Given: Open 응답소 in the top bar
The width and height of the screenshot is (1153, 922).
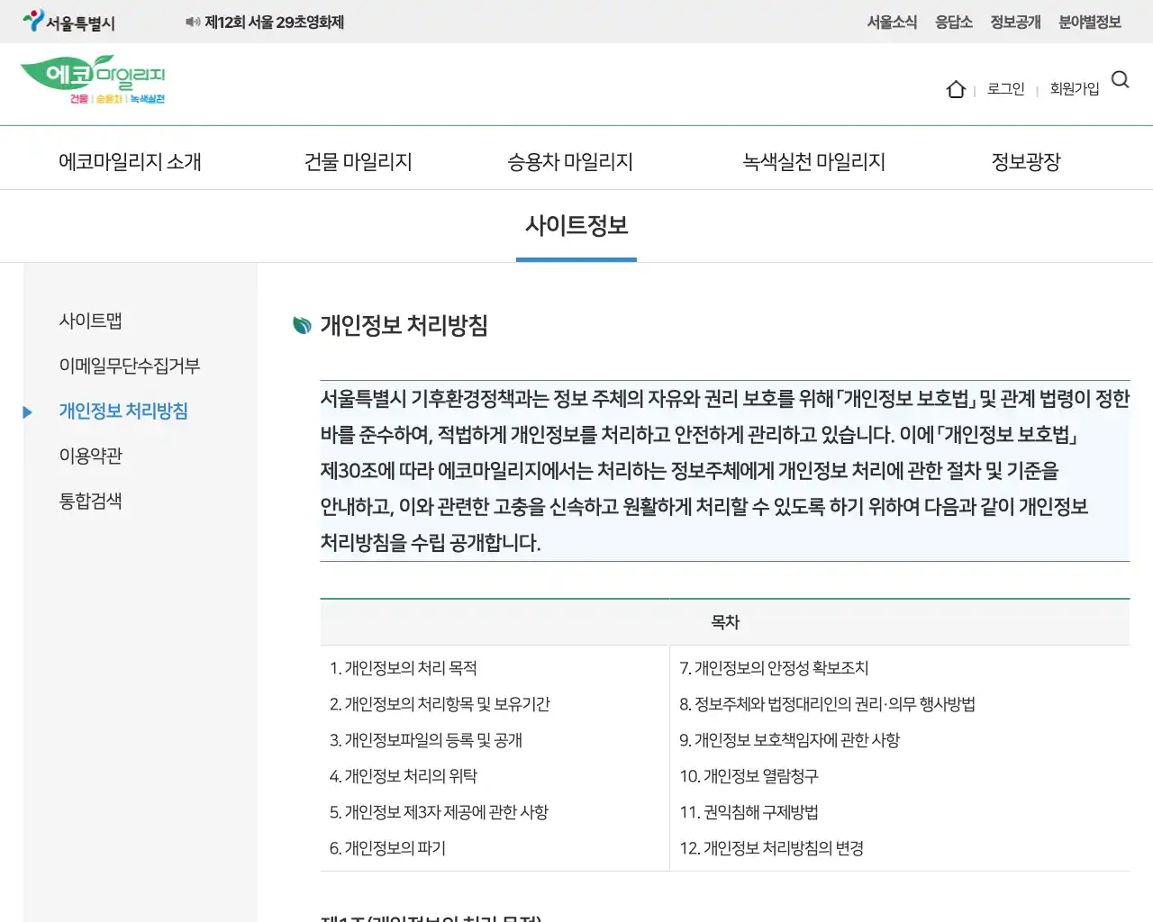Looking at the screenshot, I should [x=954, y=22].
